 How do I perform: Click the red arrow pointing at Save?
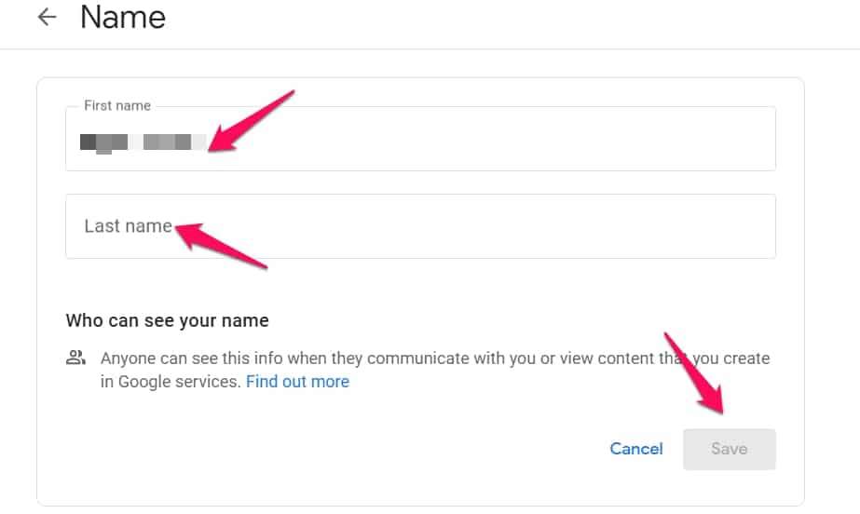(694, 373)
